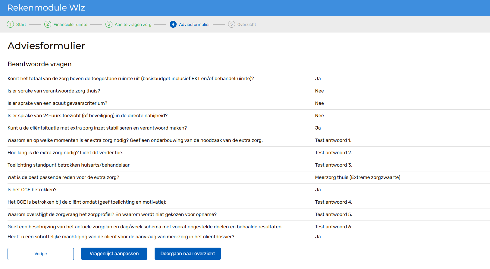Image resolution: width=490 pixels, height=269 pixels.
Task: Click the step 2 circle icon
Action: pos(48,24)
